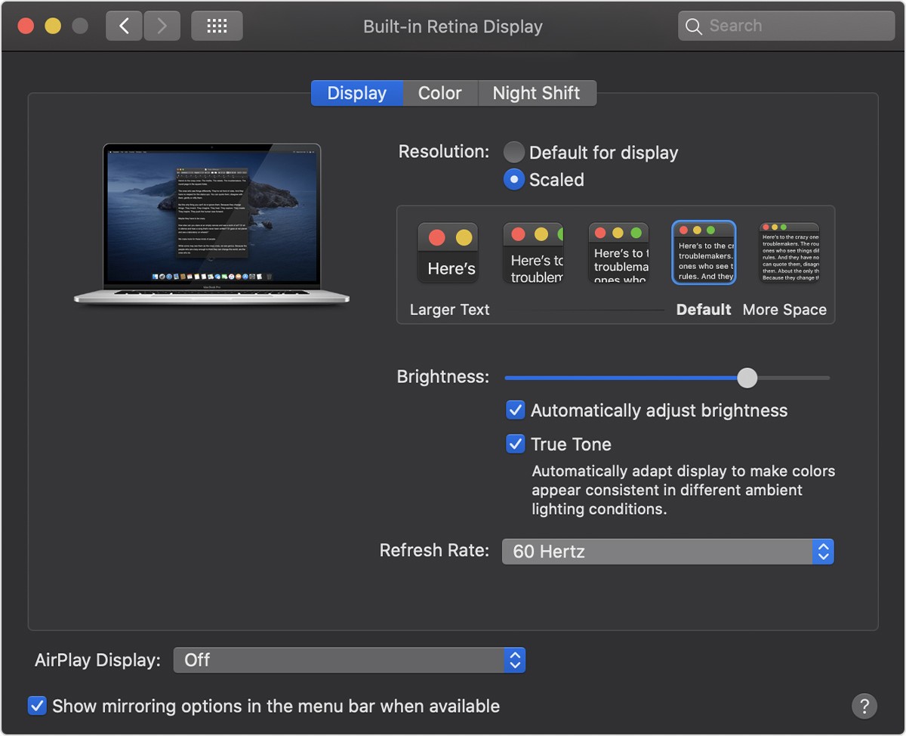Viewport: 906px width, 736px height.
Task: Turn off True Tone
Action: point(515,444)
